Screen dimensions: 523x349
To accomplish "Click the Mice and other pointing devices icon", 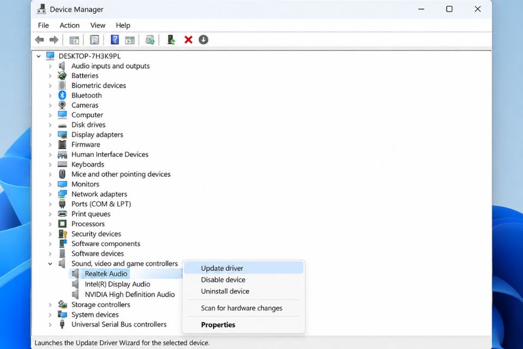I will [62, 174].
